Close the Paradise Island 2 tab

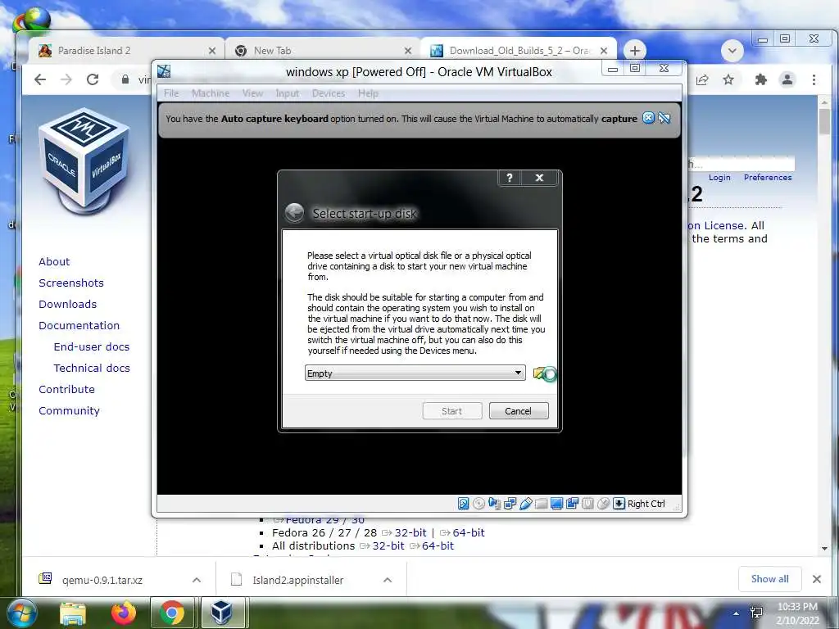(x=212, y=51)
